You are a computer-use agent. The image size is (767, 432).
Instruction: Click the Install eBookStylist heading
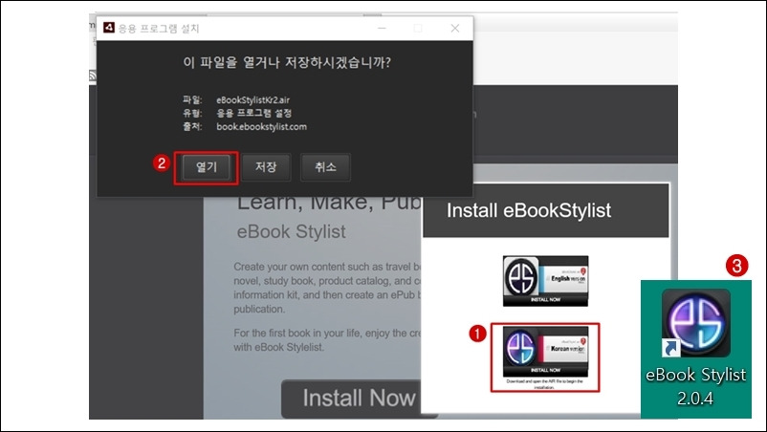(x=529, y=210)
